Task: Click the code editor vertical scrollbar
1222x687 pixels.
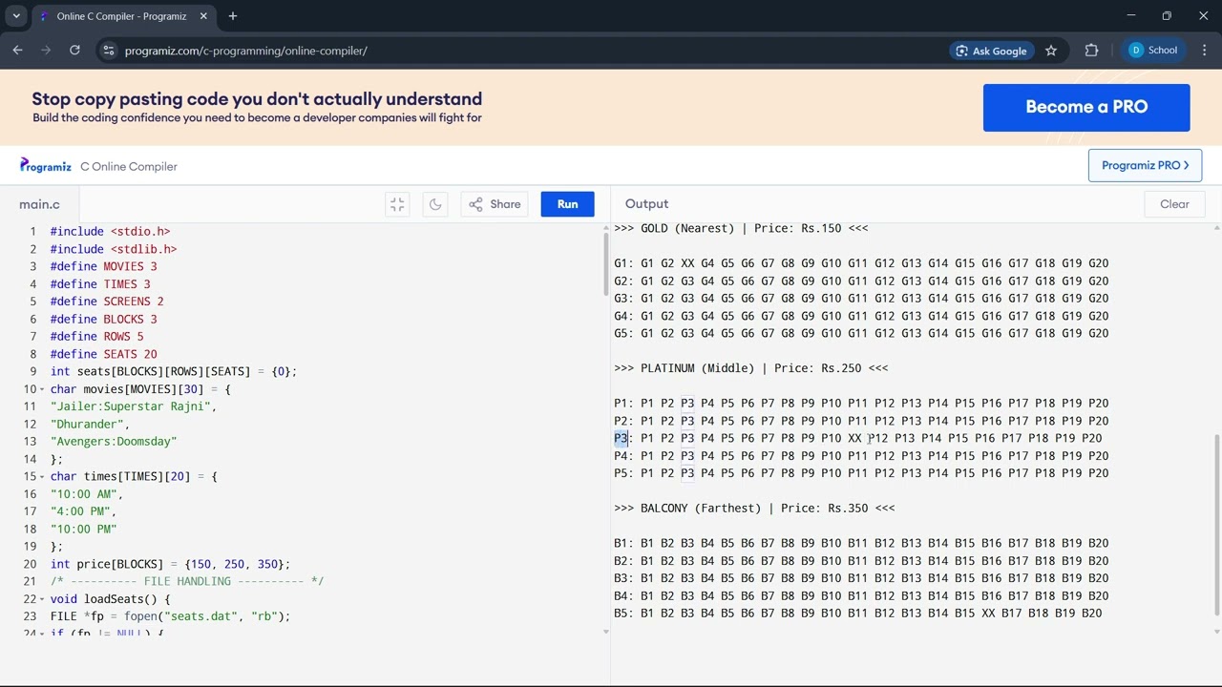Action: (x=605, y=262)
